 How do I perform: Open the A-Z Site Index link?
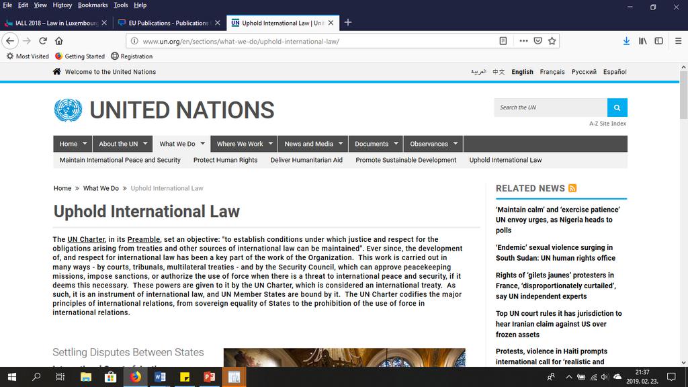tap(607, 124)
